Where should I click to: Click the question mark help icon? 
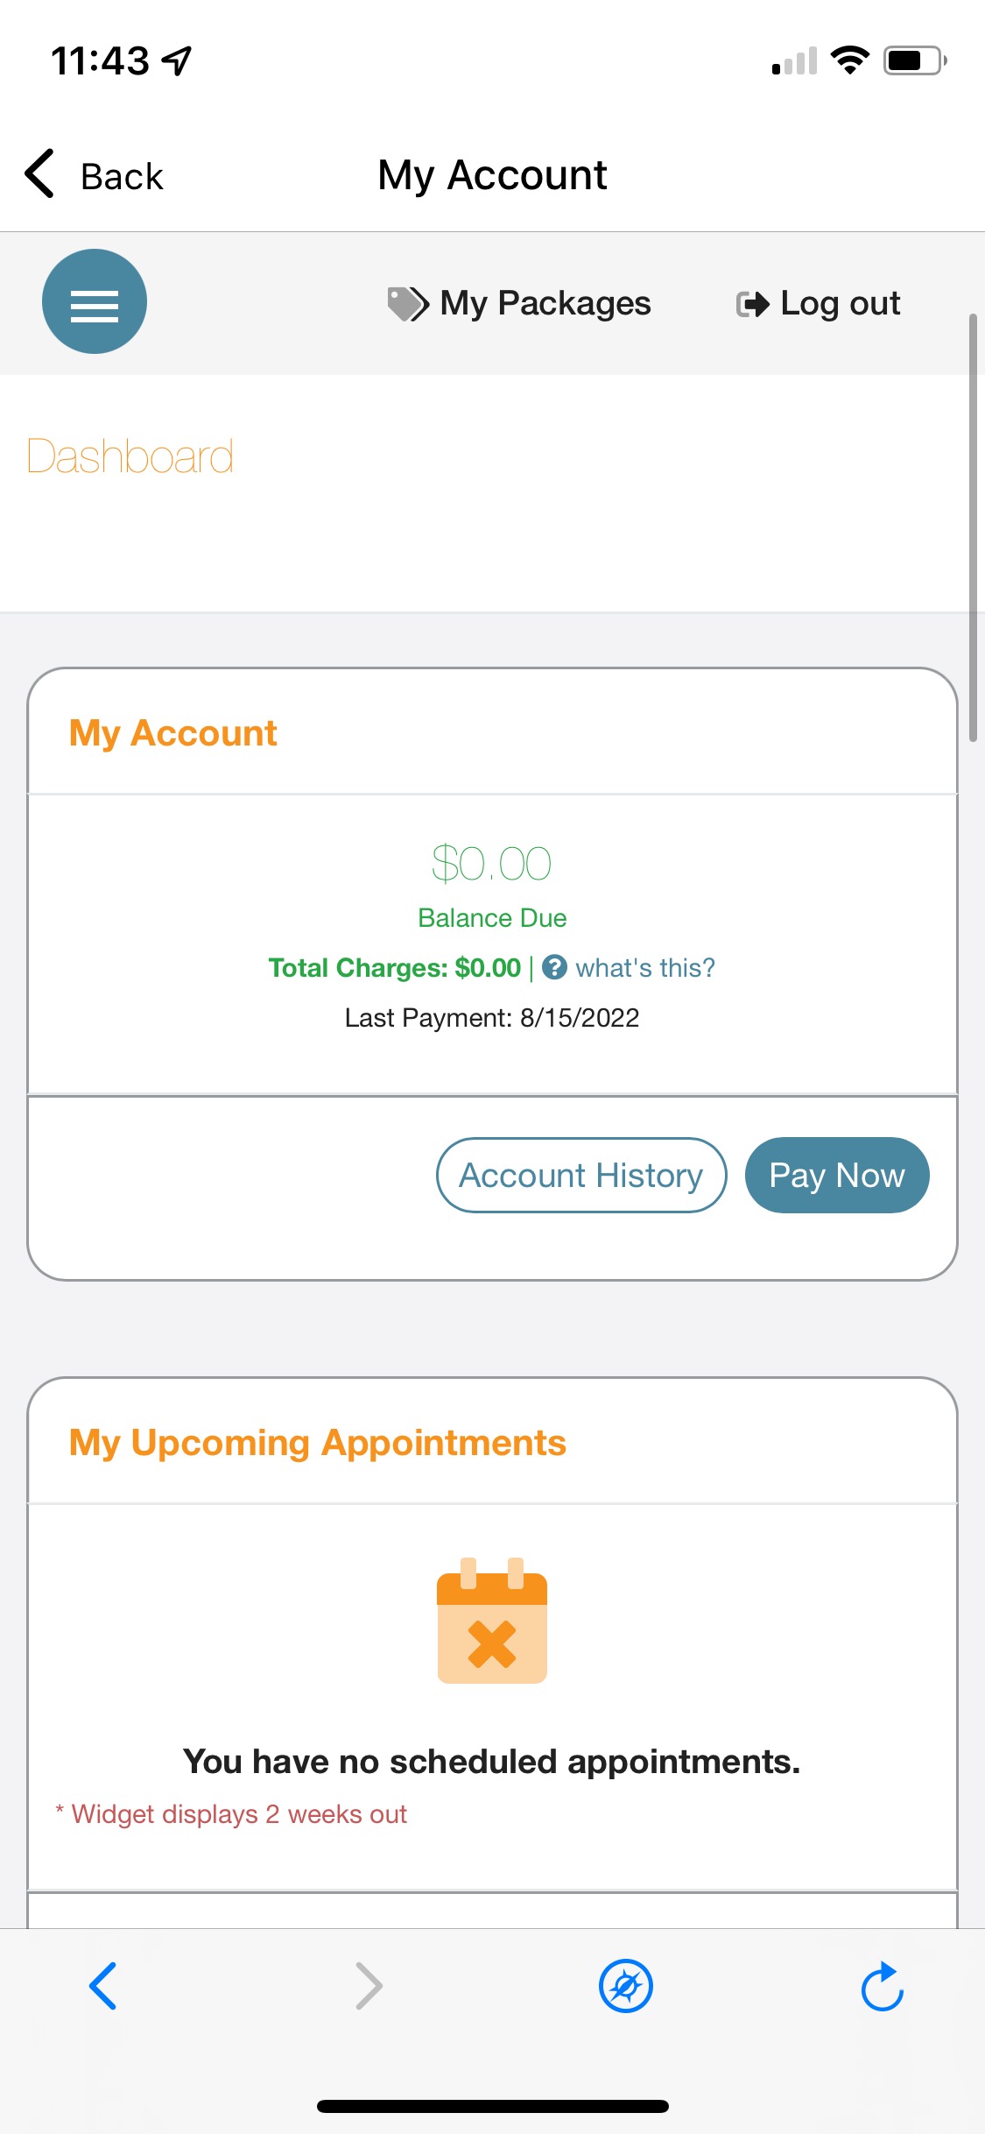point(554,967)
